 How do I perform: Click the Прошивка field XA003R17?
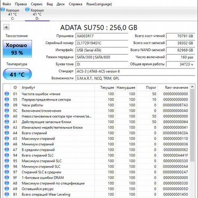tap(102, 36)
